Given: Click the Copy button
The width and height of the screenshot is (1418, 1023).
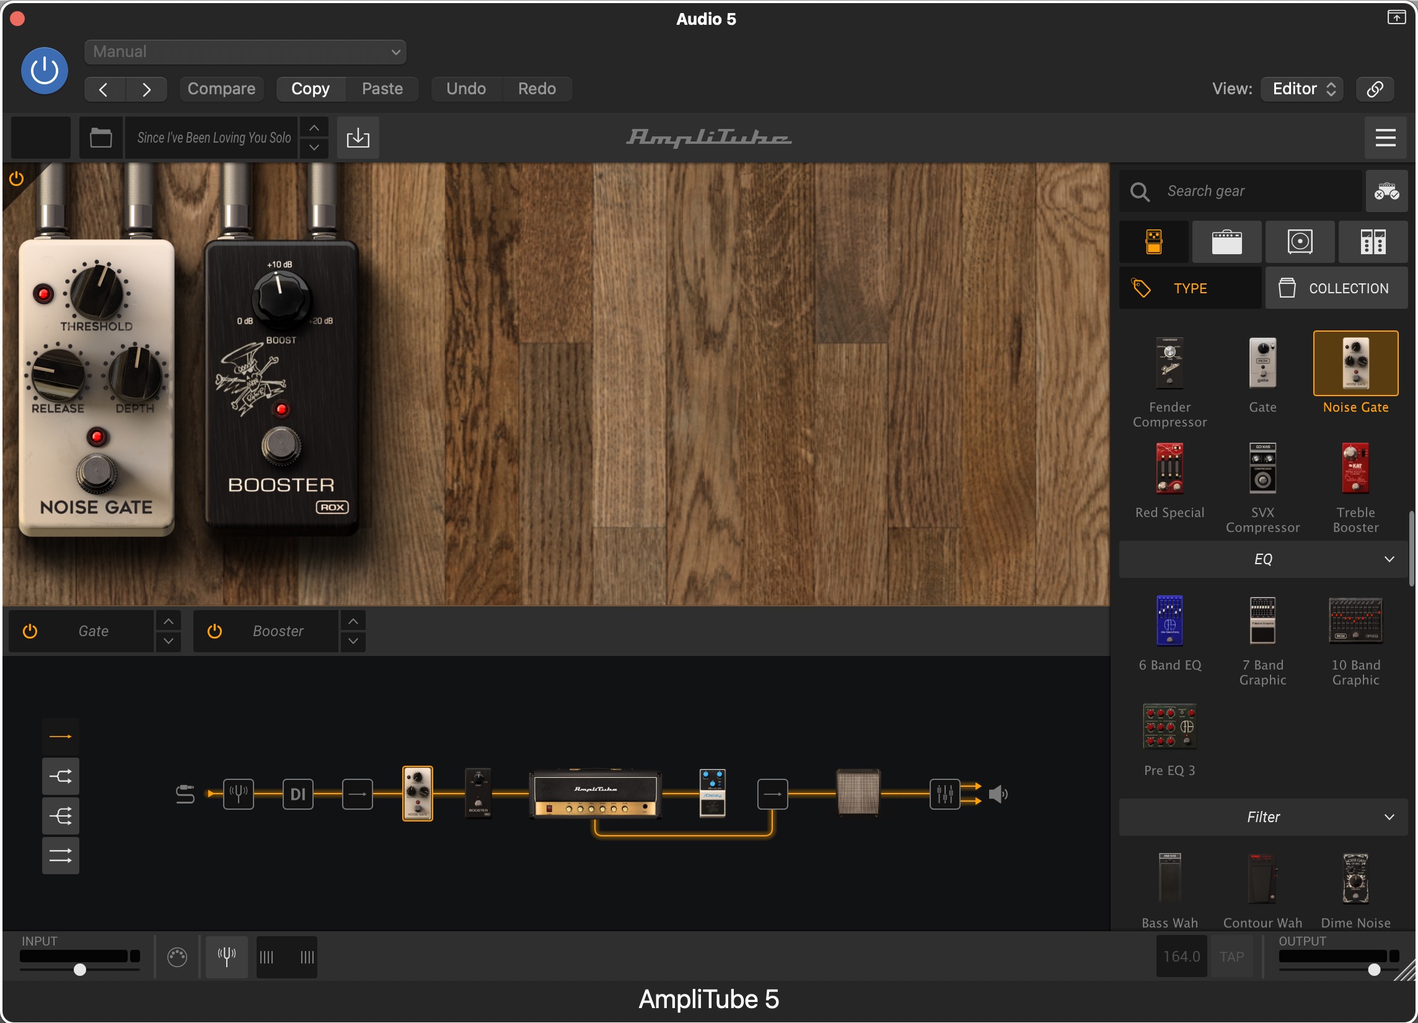Looking at the screenshot, I should coord(310,89).
